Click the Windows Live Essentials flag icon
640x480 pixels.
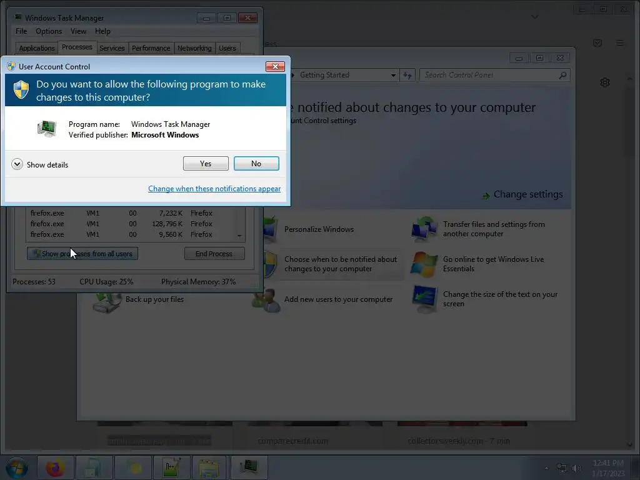coord(424,264)
